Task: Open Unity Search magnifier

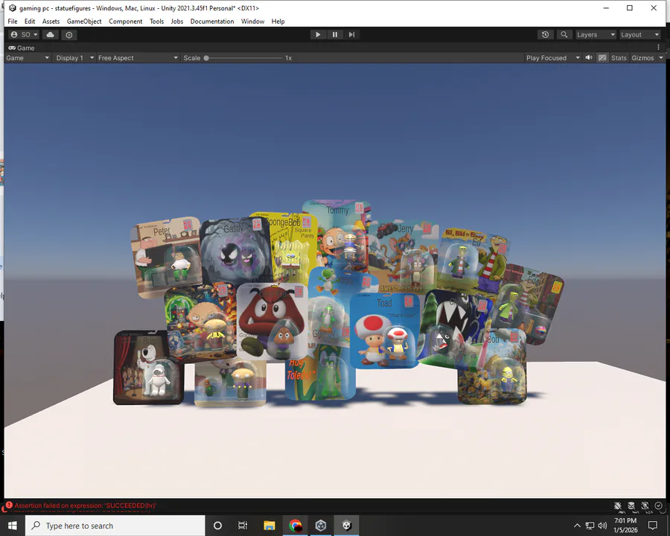Action: coord(564,35)
